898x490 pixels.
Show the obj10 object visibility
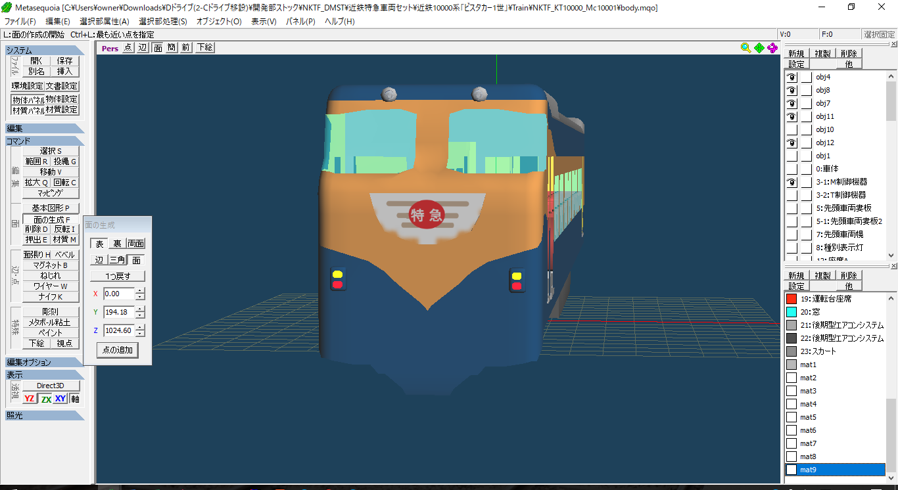[x=792, y=129]
